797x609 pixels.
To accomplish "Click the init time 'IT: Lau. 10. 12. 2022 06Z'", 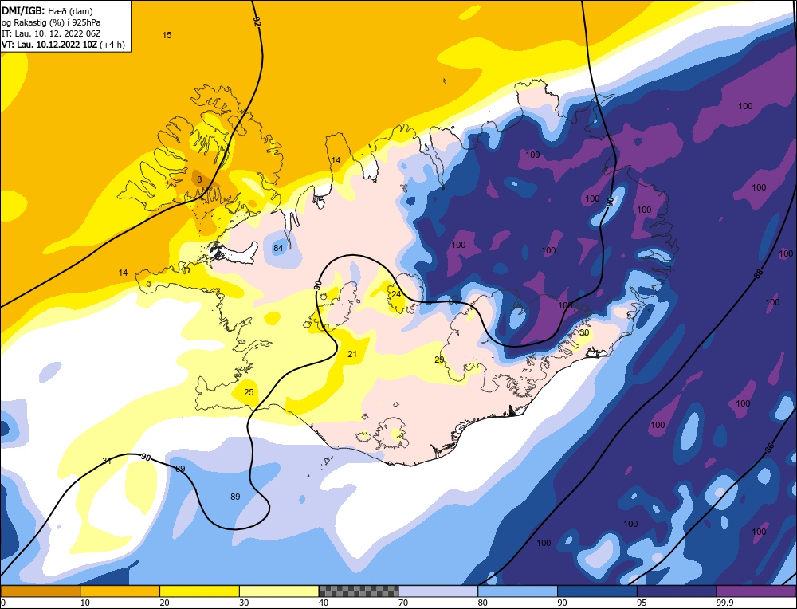I will [x=51, y=33].
